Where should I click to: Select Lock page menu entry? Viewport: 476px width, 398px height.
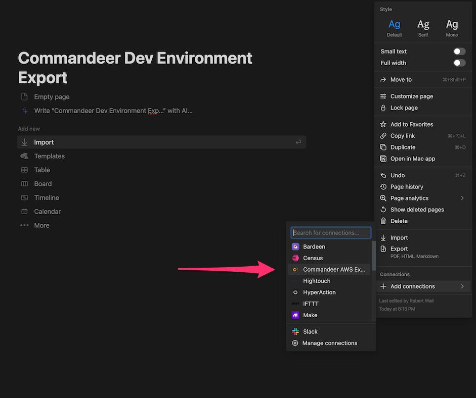(x=423, y=108)
